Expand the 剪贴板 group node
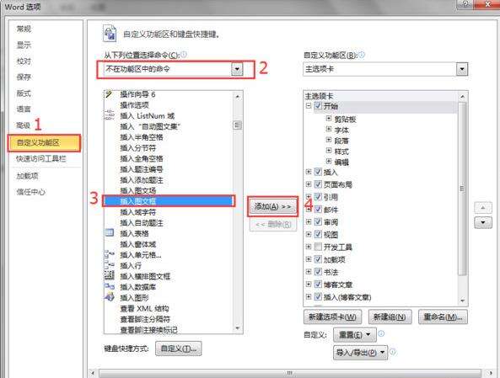Screen dimensions: 500x378 point(329,119)
